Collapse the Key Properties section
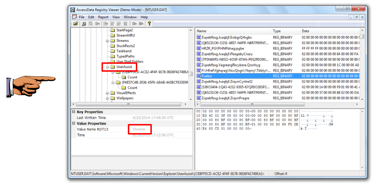 pos(74,112)
